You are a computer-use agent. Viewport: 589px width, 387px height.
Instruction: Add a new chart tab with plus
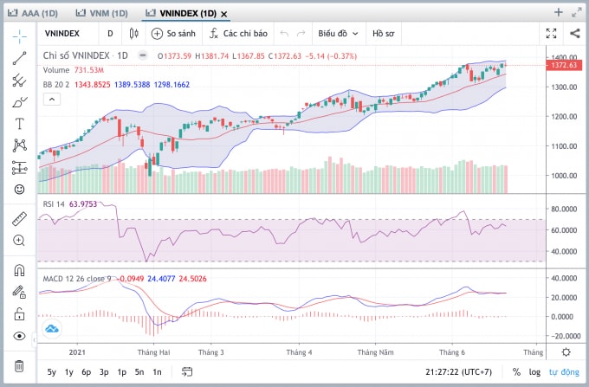point(559,13)
